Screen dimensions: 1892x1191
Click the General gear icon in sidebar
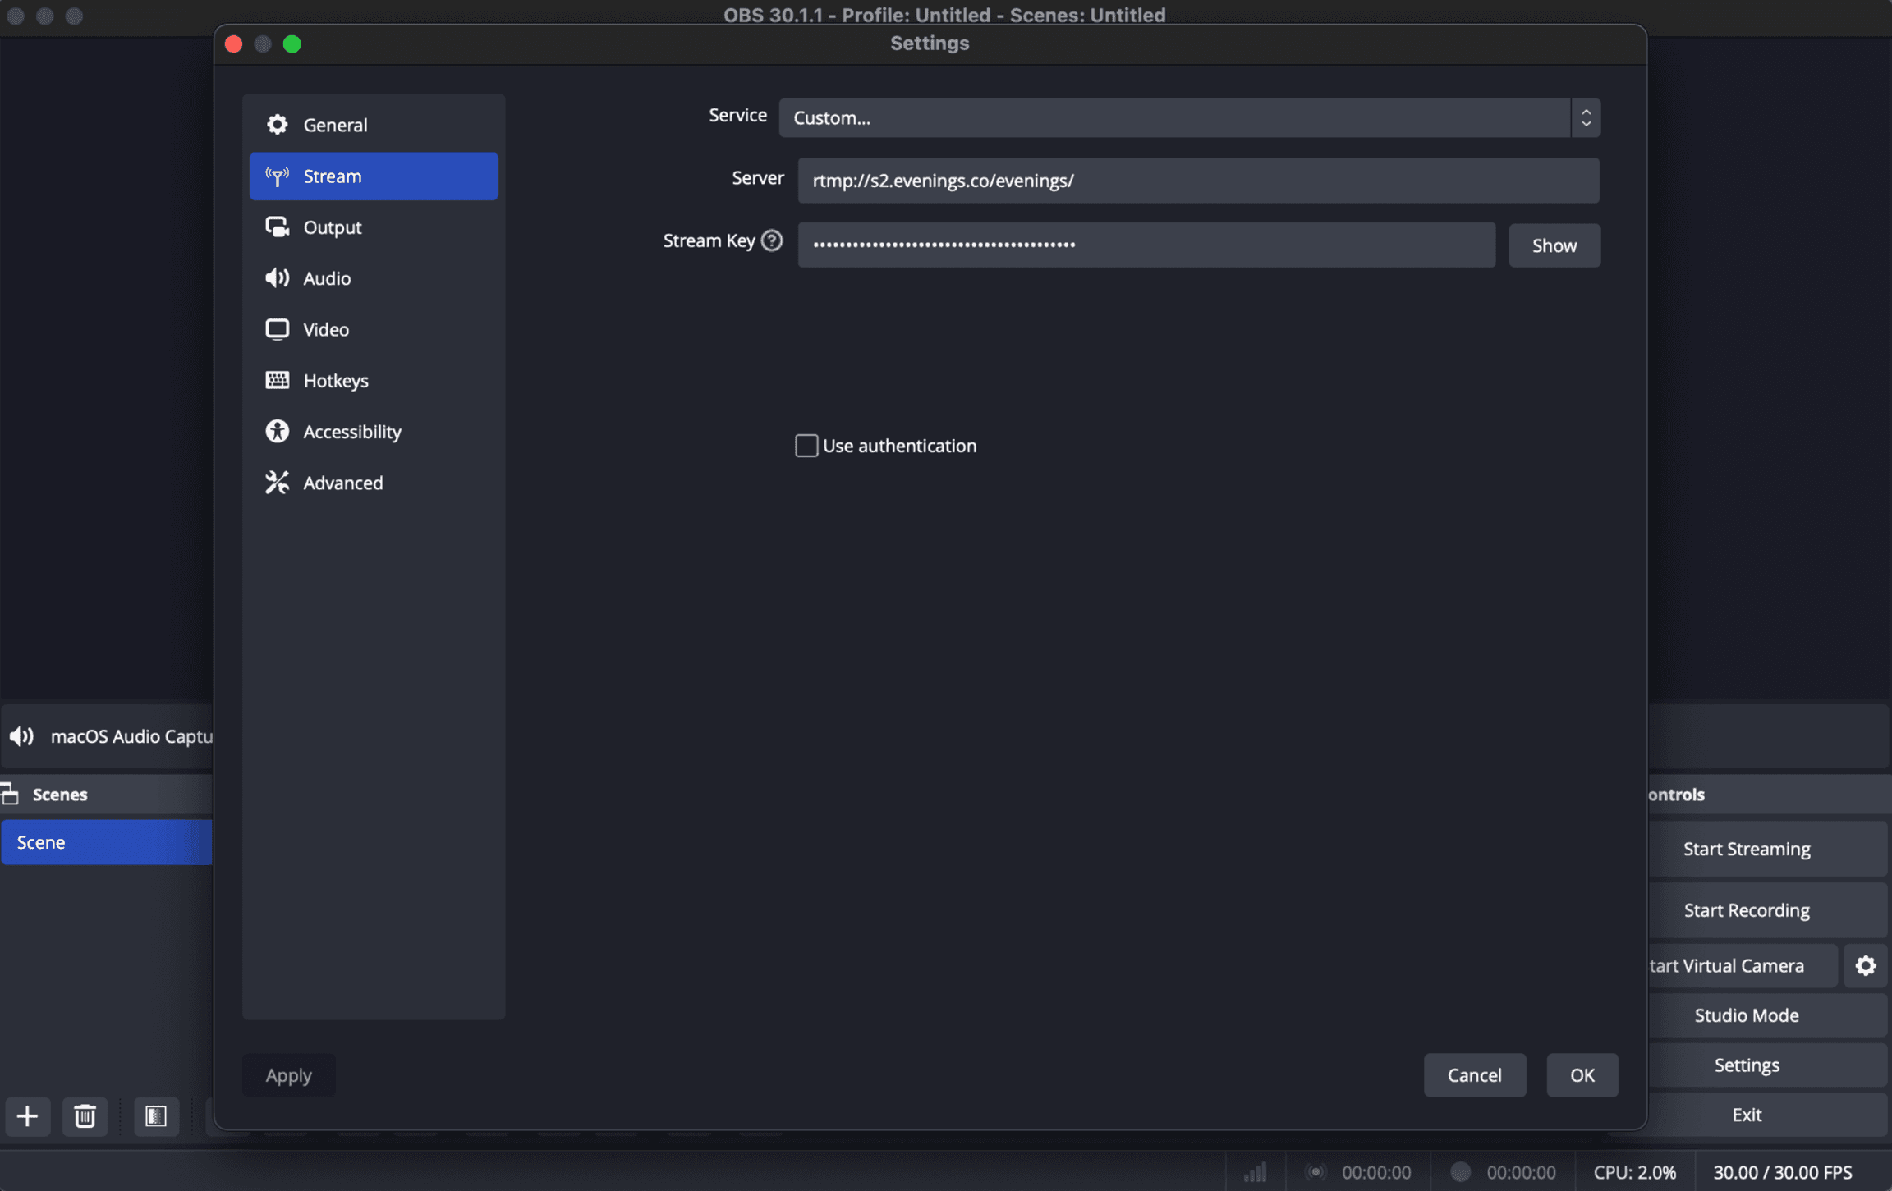(x=277, y=125)
